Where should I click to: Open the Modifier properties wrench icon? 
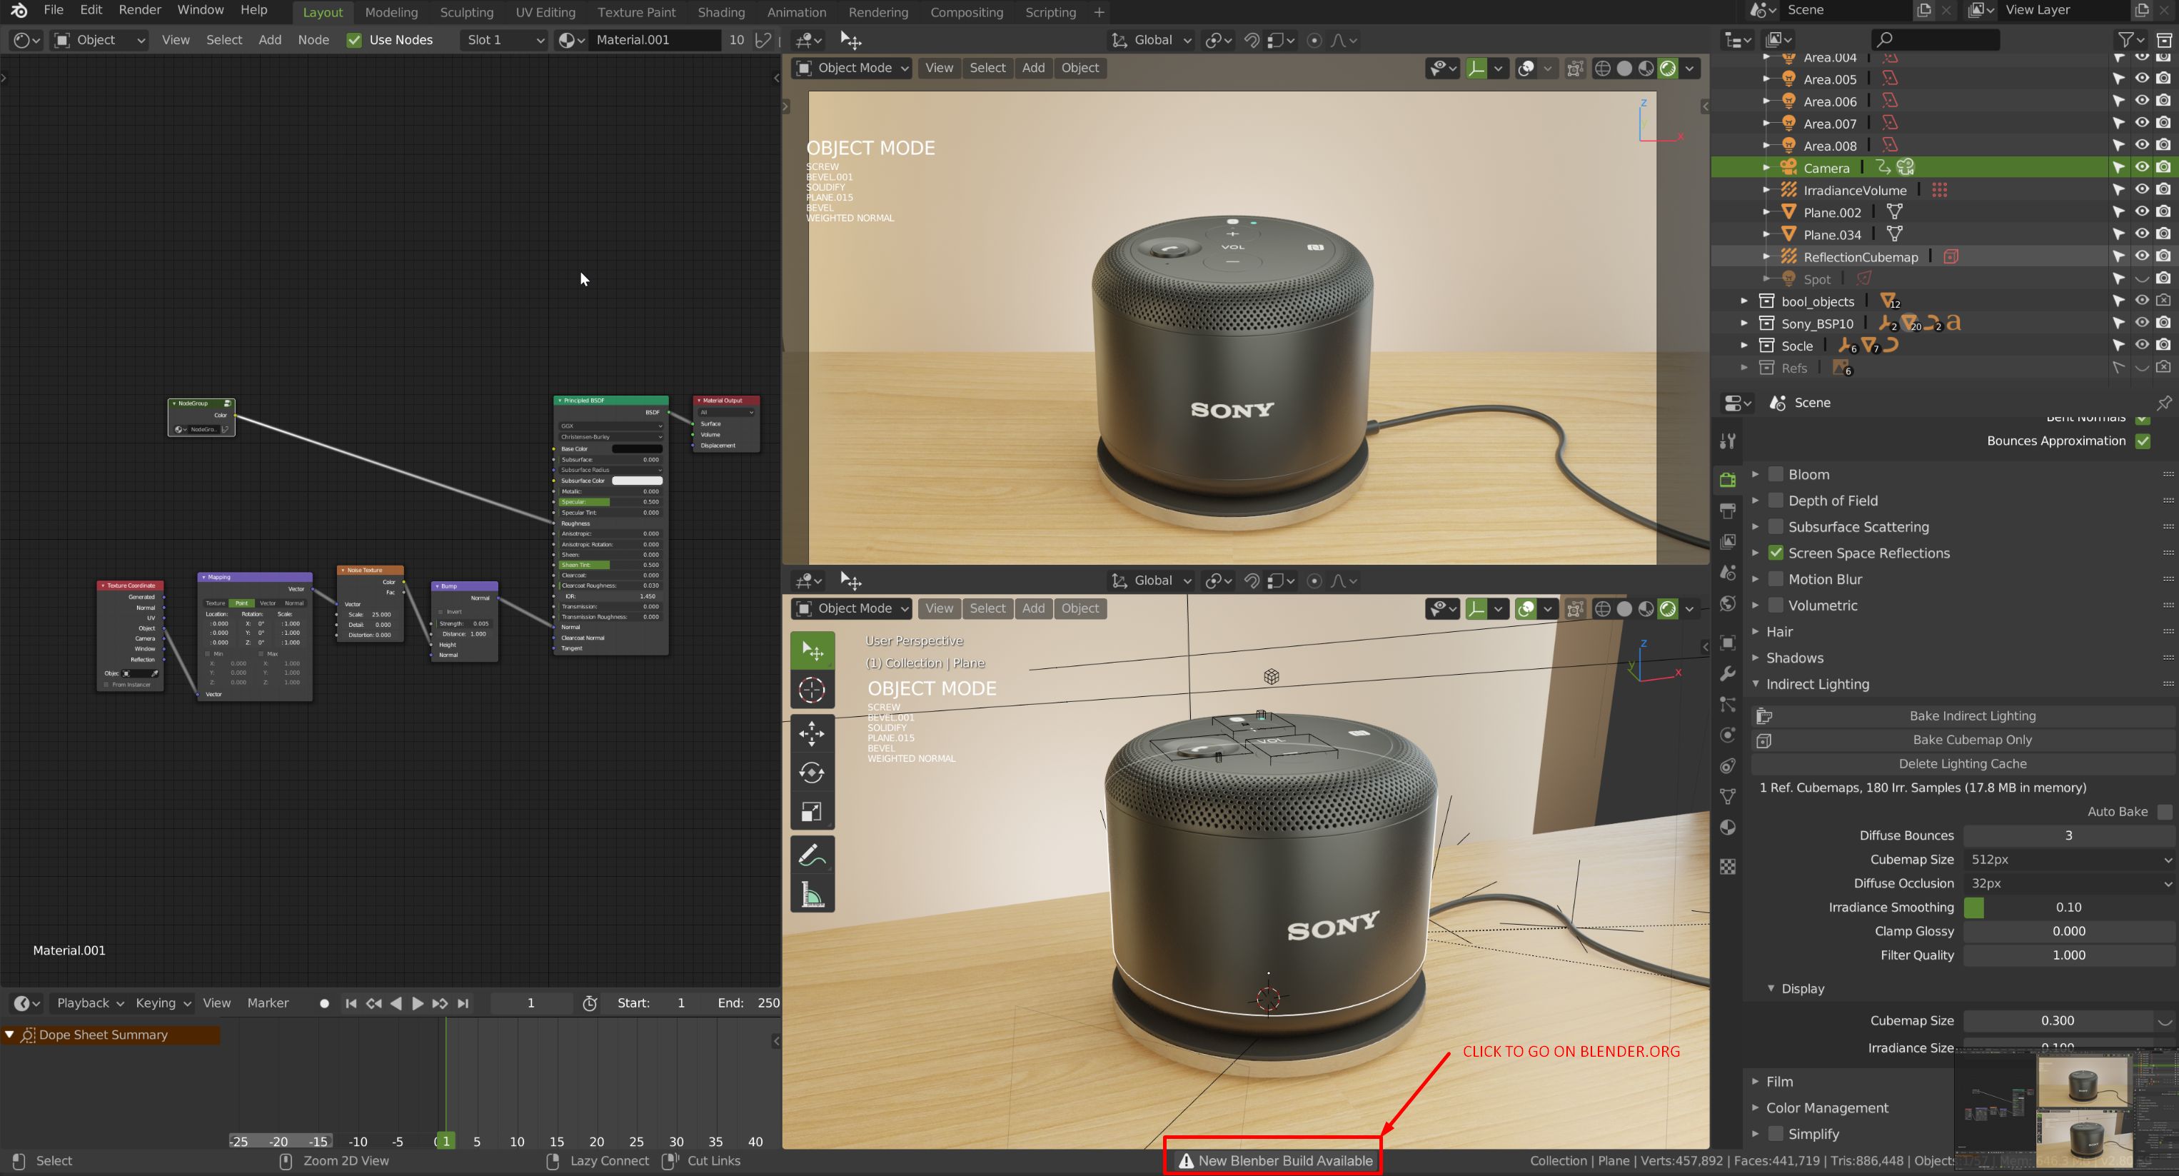click(x=1728, y=673)
